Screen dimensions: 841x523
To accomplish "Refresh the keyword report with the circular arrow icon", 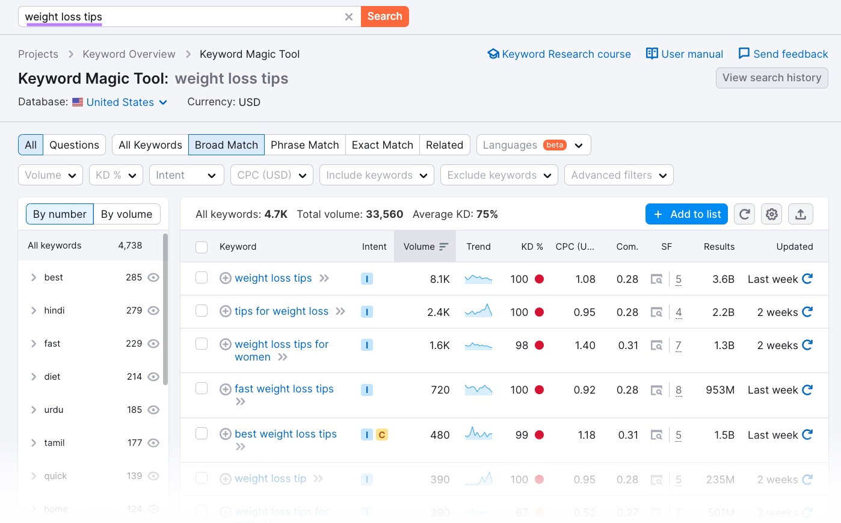I will click(744, 214).
